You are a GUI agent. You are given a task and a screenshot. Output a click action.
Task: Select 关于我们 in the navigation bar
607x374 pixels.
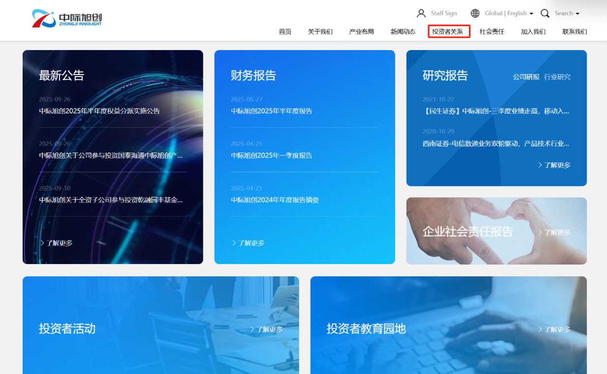pos(320,31)
